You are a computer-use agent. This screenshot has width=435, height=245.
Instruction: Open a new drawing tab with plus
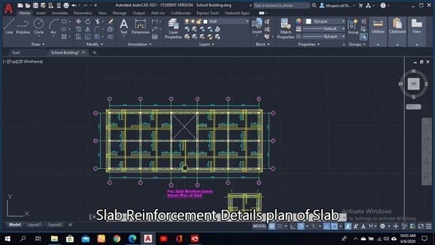click(x=94, y=52)
